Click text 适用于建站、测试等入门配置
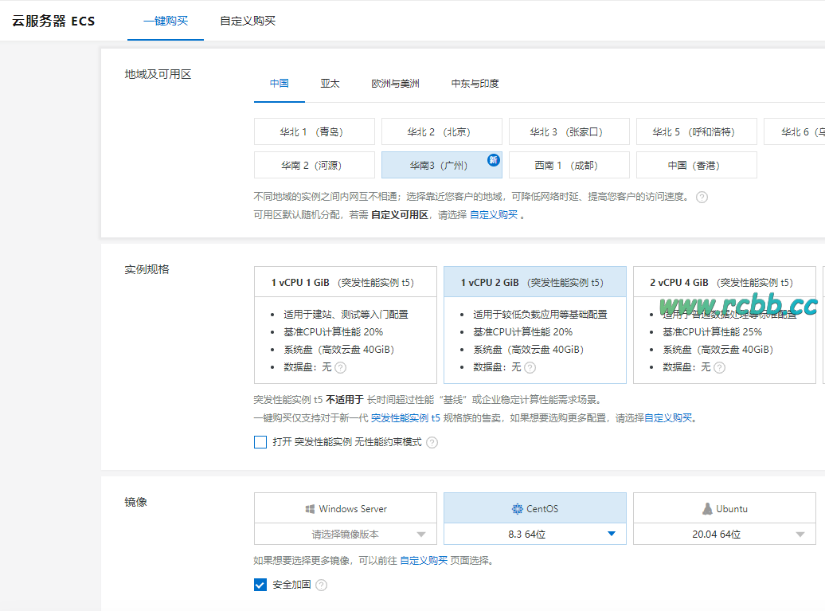825x611 pixels. tap(346, 314)
